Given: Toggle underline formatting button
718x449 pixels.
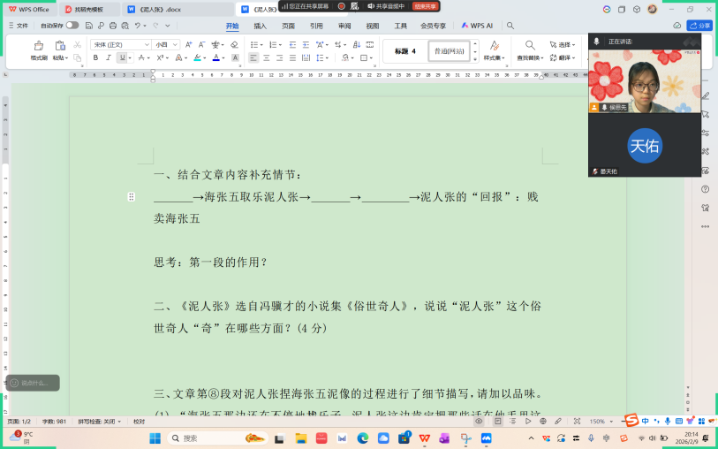Looking at the screenshot, I should 122,57.
